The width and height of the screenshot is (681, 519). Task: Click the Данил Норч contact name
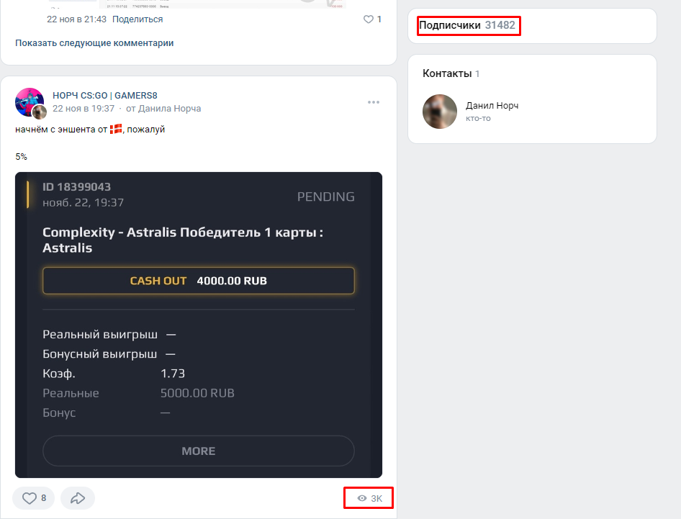point(492,106)
